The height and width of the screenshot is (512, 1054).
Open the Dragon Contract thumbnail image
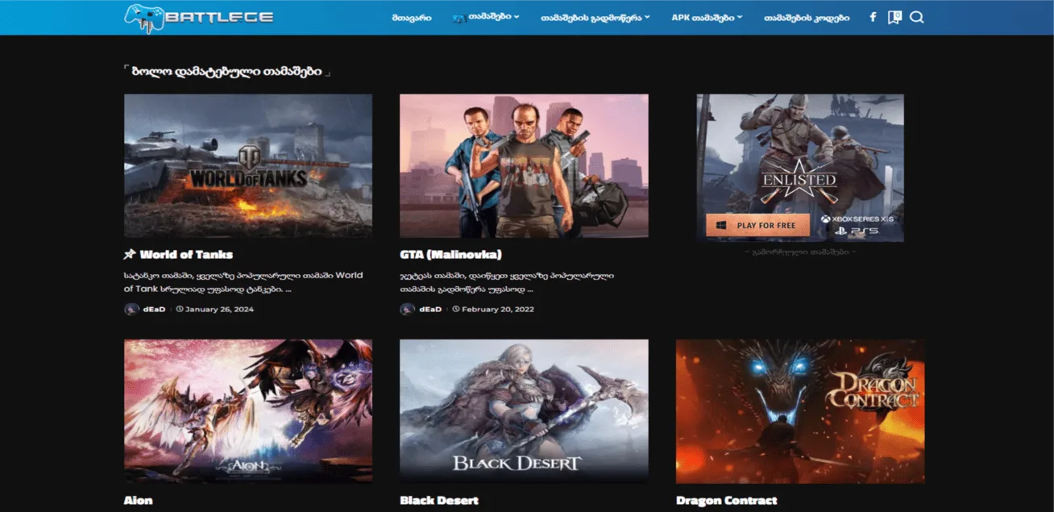click(800, 411)
